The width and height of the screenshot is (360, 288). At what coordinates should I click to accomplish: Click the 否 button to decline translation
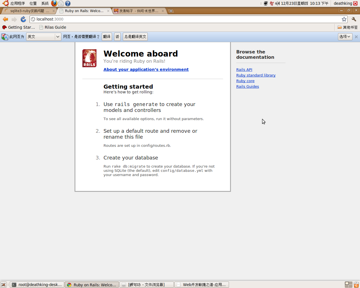click(117, 37)
